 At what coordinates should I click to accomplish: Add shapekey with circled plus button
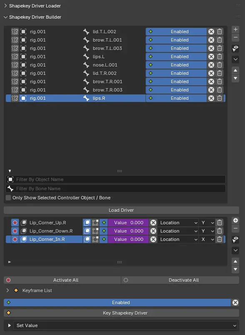click(235, 221)
